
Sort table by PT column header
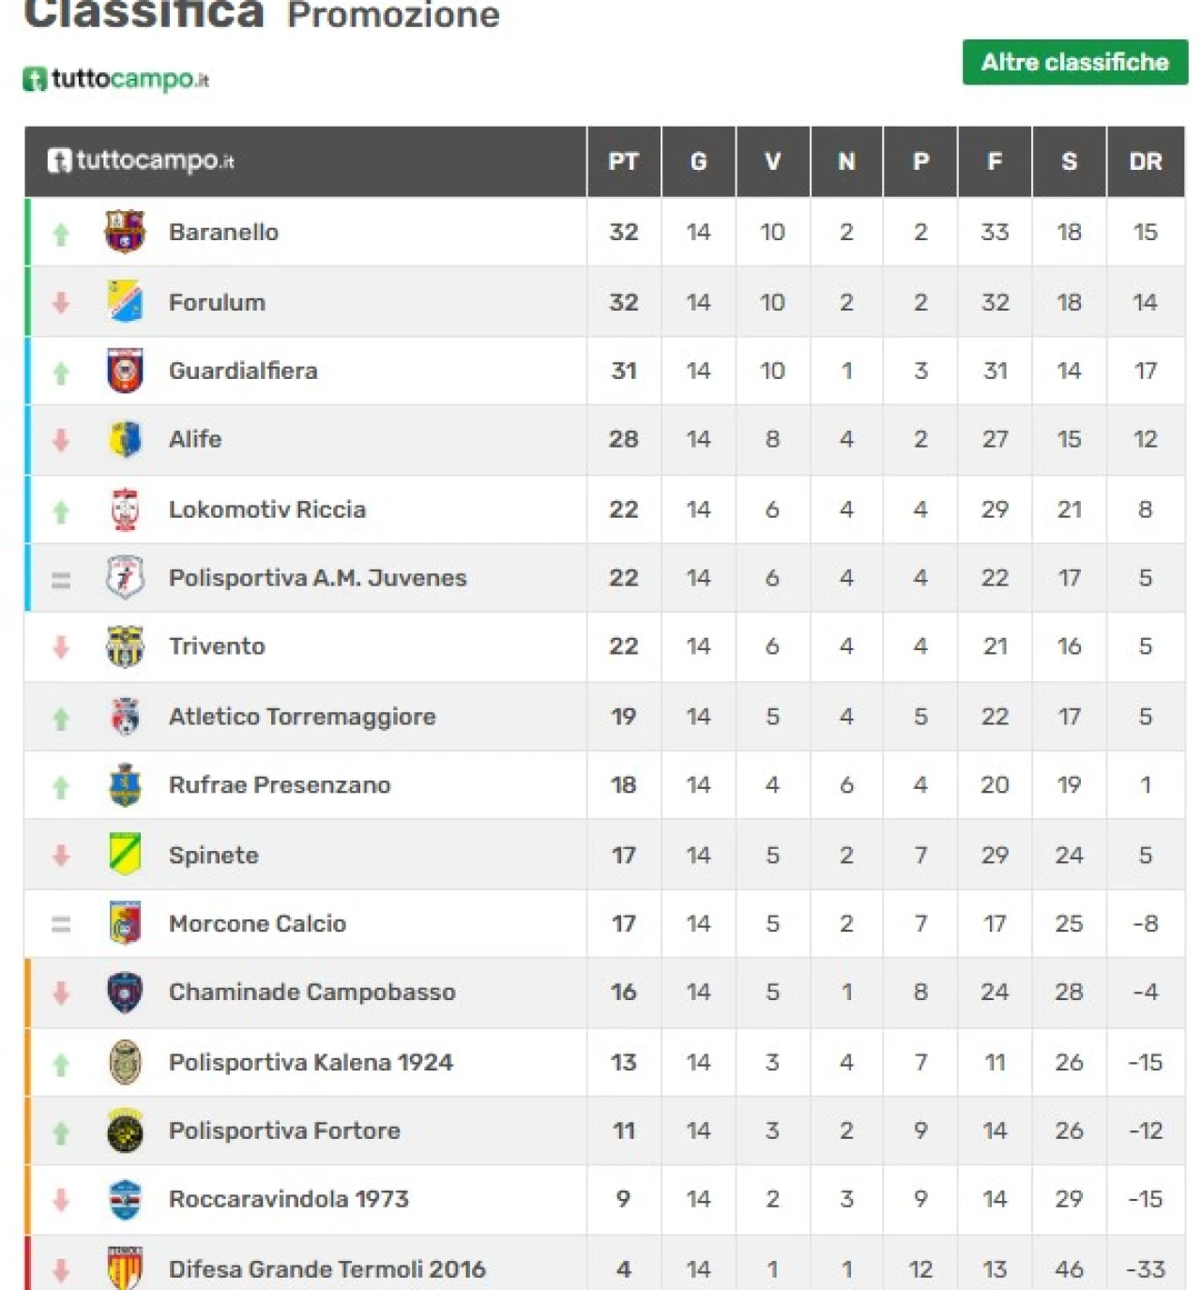click(623, 161)
